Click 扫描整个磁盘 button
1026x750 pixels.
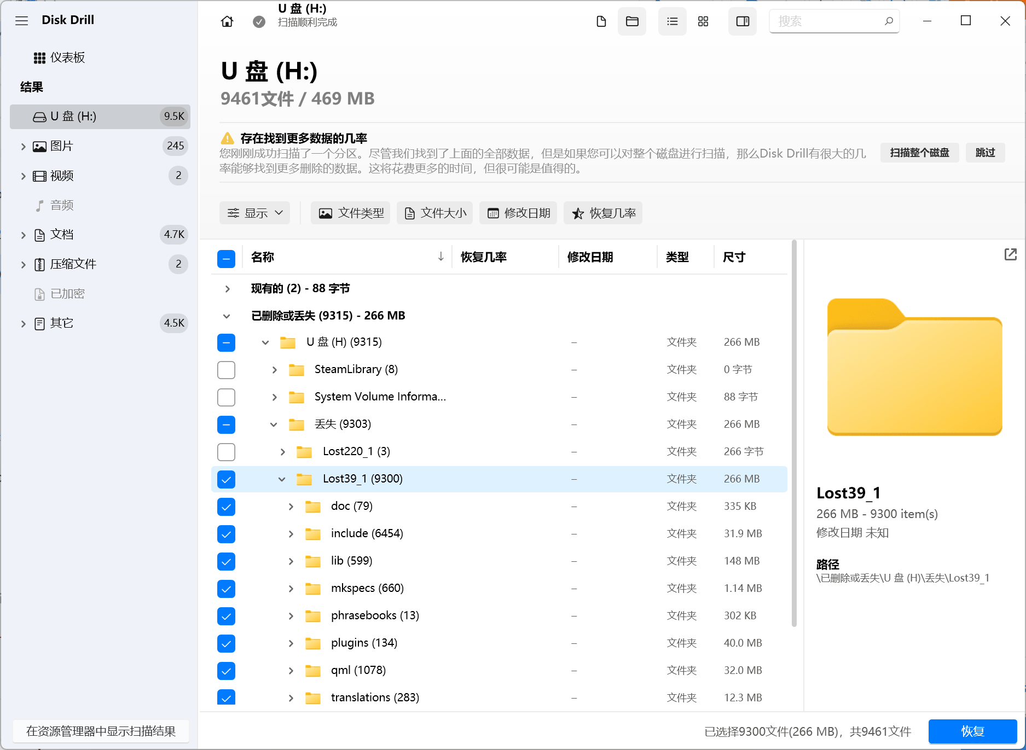point(919,153)
